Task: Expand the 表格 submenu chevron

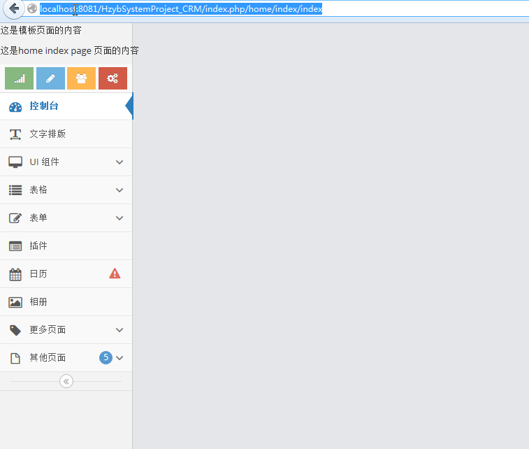Action: tap(119, 190)
